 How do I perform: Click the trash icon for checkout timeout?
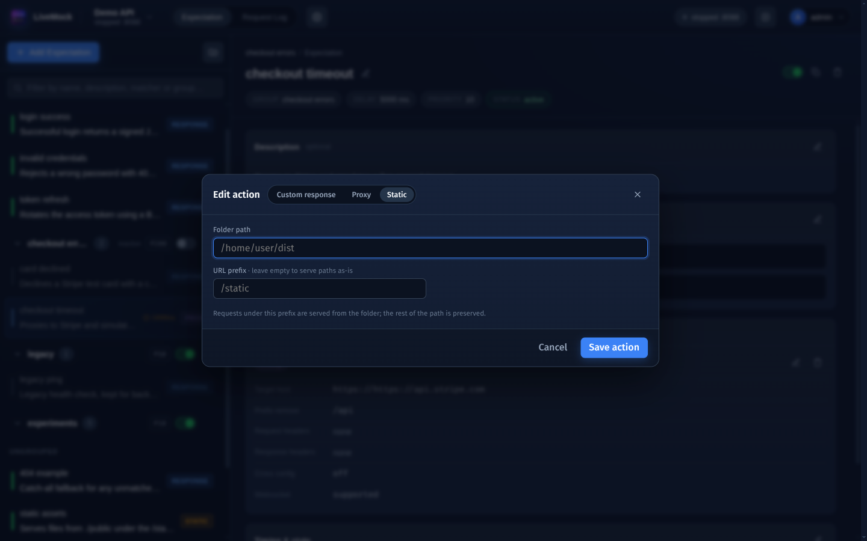(x=837, y=72)
